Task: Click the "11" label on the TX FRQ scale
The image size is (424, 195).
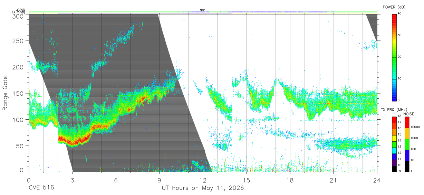Action: tap(400, 159)
